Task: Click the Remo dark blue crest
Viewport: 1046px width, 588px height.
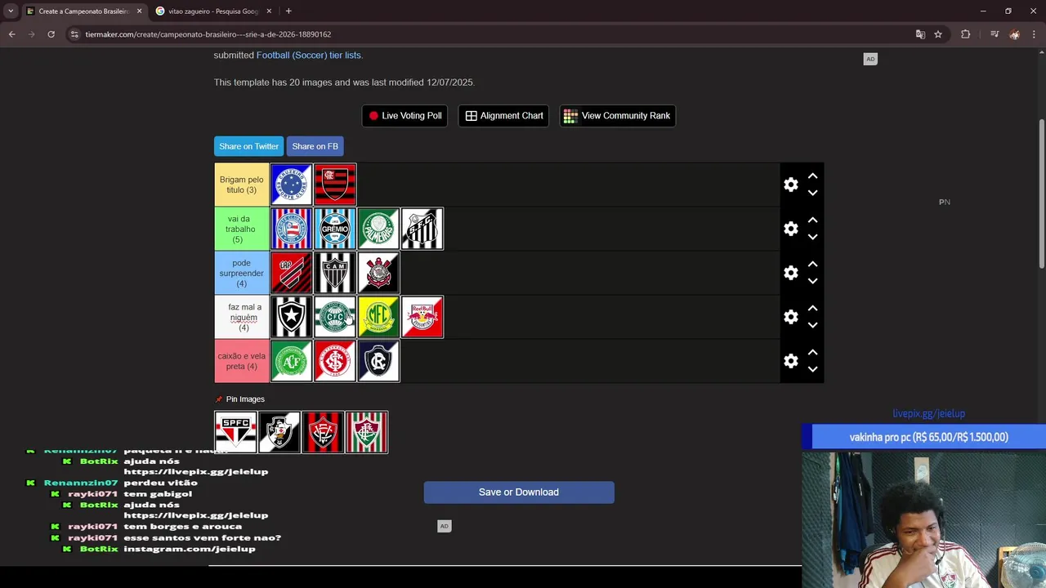Action: tap(378, 361)
